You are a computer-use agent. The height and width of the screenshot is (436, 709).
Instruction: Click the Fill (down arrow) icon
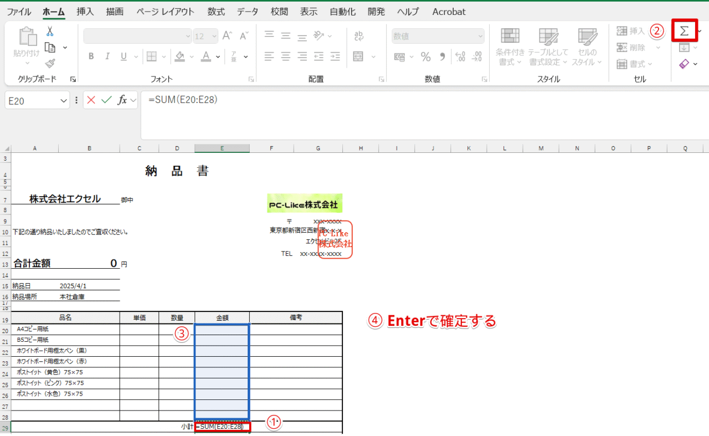(684, 47)
